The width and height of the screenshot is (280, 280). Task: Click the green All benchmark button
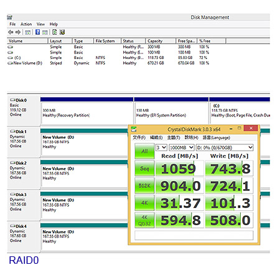tap(144, 151)
